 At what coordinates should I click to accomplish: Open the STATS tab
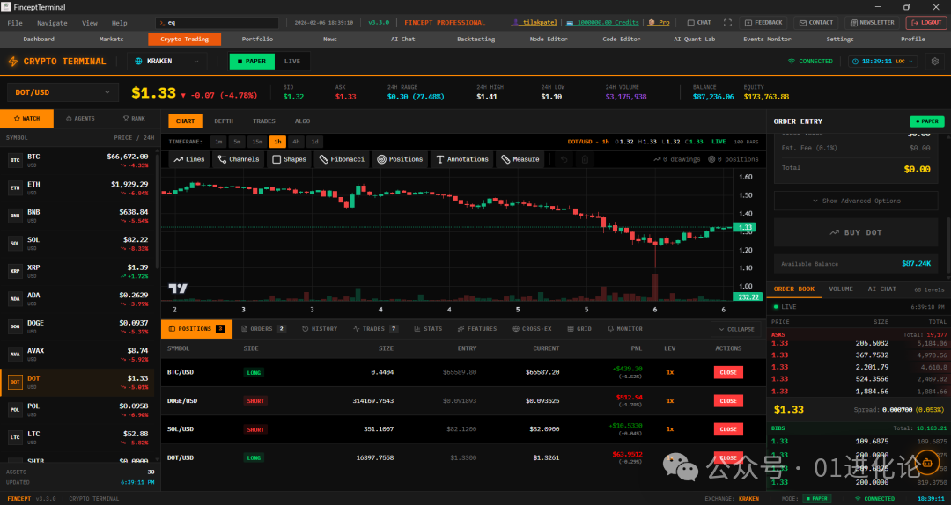[x=428, y=328]
